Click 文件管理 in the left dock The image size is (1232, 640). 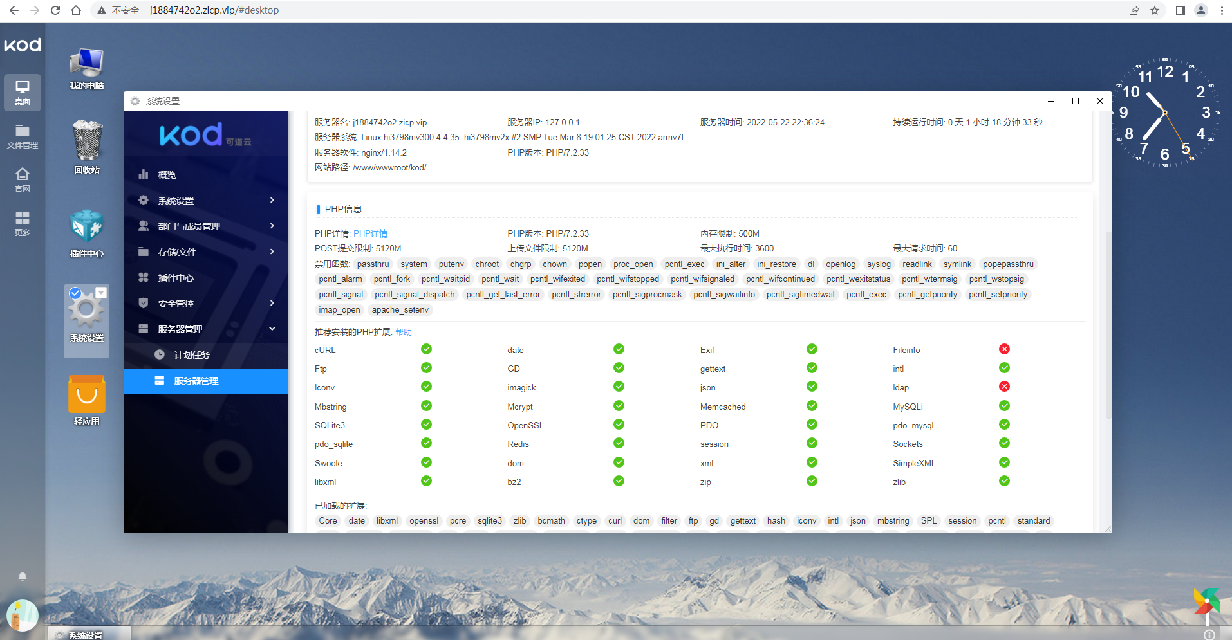point(23,136)
